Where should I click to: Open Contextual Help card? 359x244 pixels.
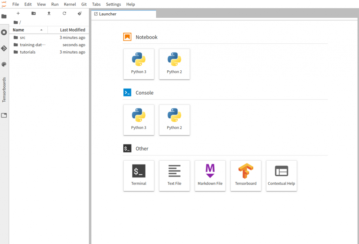[x=282, y=176]
